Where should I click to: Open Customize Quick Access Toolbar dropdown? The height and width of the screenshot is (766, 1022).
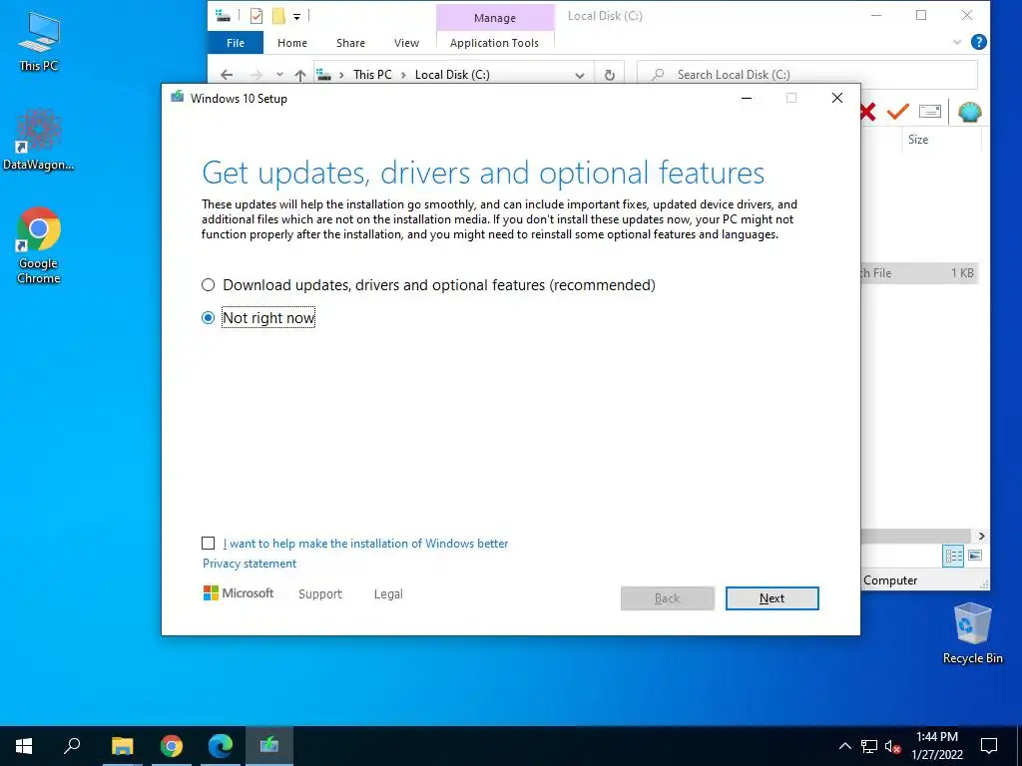(296, 16)
